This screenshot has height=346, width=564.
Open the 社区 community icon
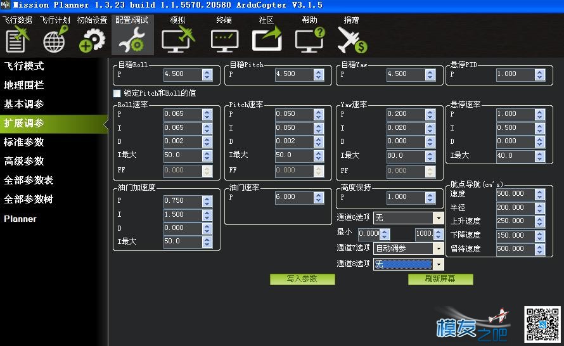tap(267, 39)
